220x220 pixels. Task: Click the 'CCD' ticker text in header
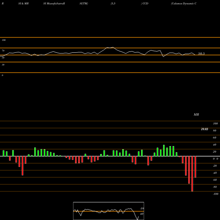(x=145, y=4)
